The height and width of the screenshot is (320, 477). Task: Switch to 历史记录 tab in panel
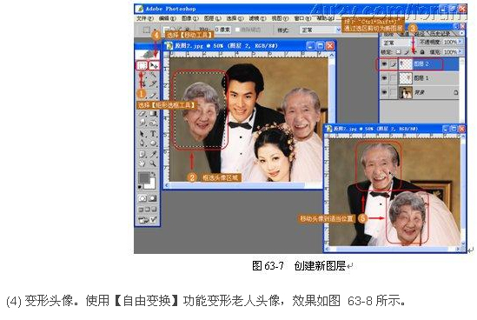pyautogui.click(x=440, y=34)
